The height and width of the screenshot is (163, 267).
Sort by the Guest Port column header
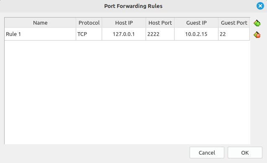pyautogui.click(x=234, y=23)
